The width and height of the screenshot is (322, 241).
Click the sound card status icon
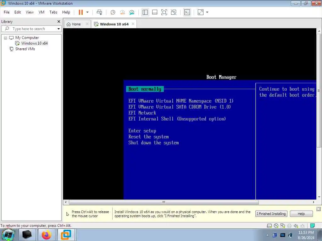point(296,226)
